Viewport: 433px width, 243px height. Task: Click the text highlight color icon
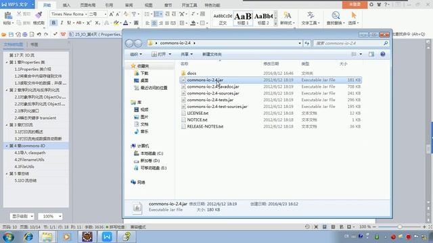(116, 23)
